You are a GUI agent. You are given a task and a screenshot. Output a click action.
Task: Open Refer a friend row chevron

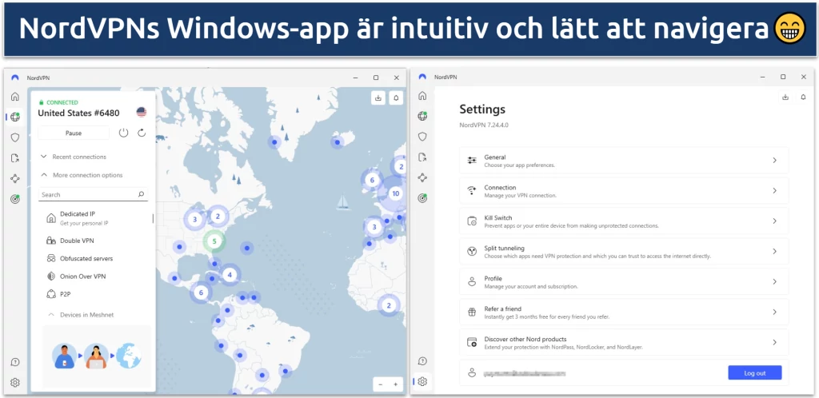[x=774, y=312]
